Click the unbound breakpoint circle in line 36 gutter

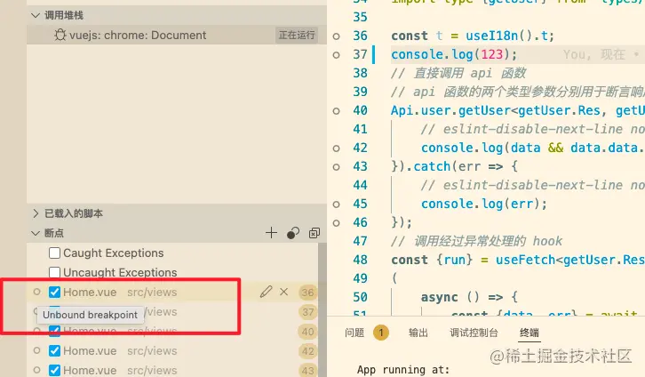coord(336,36)
